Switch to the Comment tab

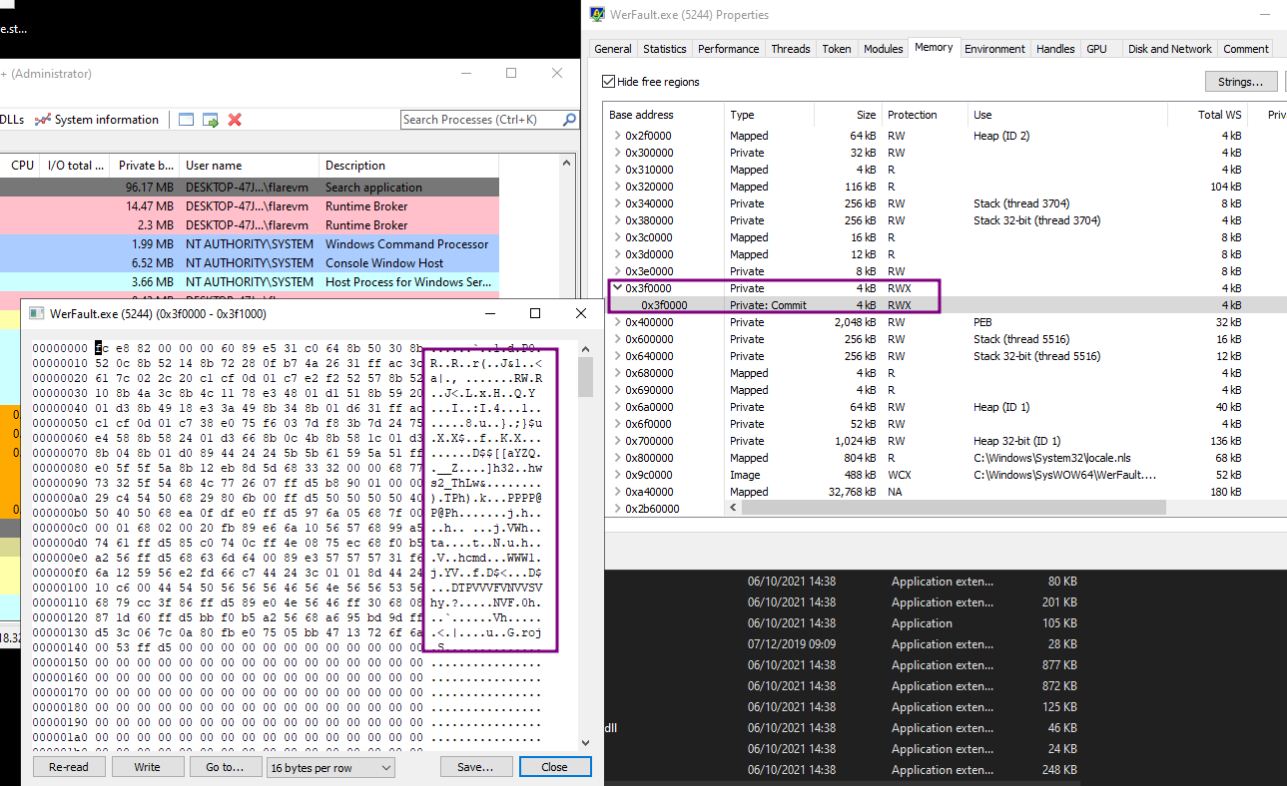(x=1246, y=49)
